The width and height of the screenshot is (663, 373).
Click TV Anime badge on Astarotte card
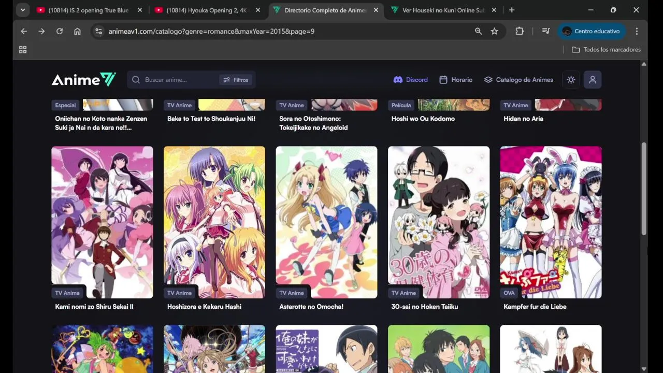pyautogui.click(x=292, y=293)
